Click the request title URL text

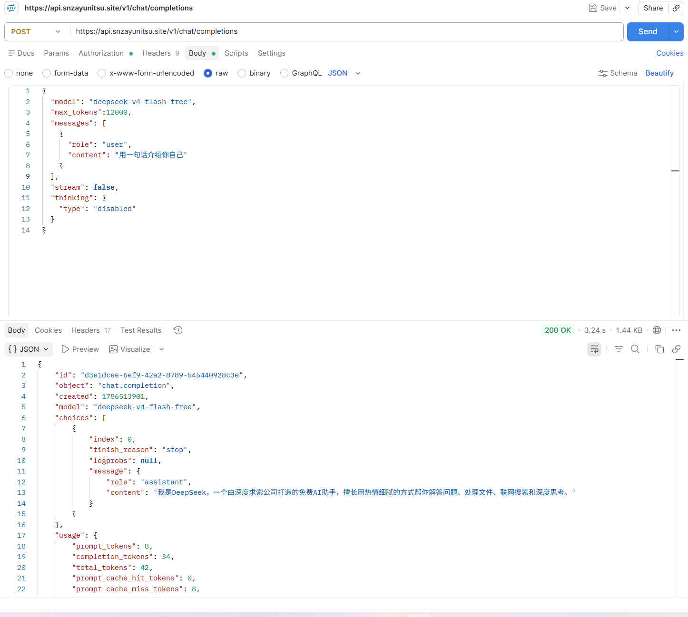point(109,8)
